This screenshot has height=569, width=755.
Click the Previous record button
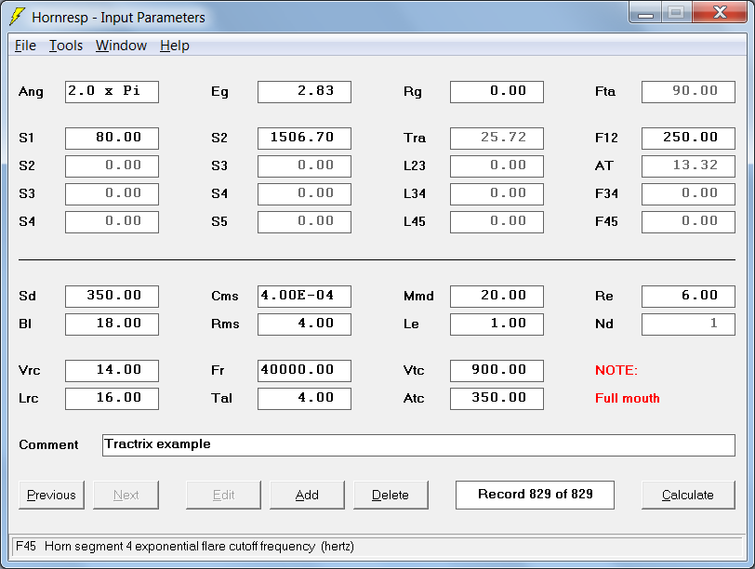51,495
